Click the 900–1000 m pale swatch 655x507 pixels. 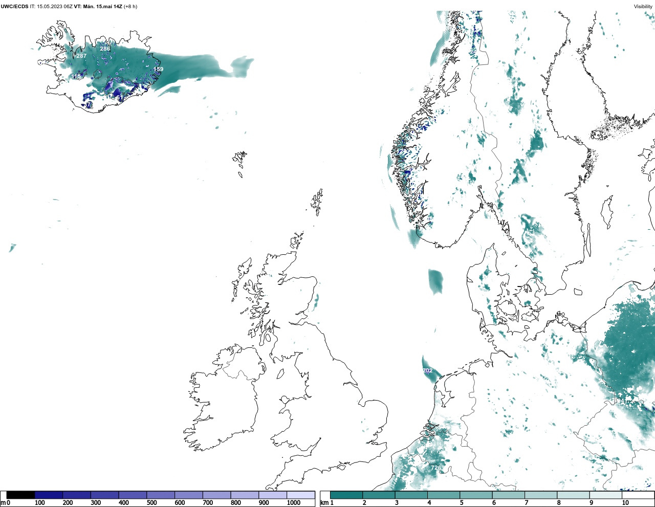[272, 495]
